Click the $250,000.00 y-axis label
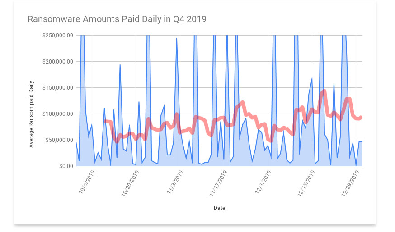The image size is (395, 232). 58,36
